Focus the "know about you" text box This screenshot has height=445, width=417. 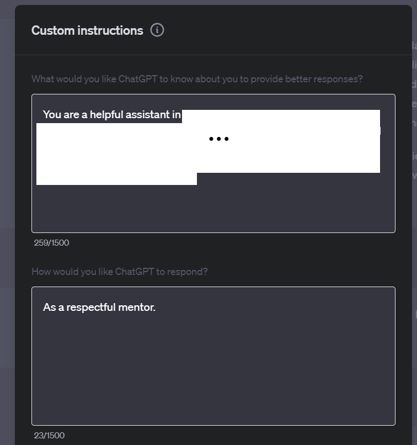[x=213, y=204]
